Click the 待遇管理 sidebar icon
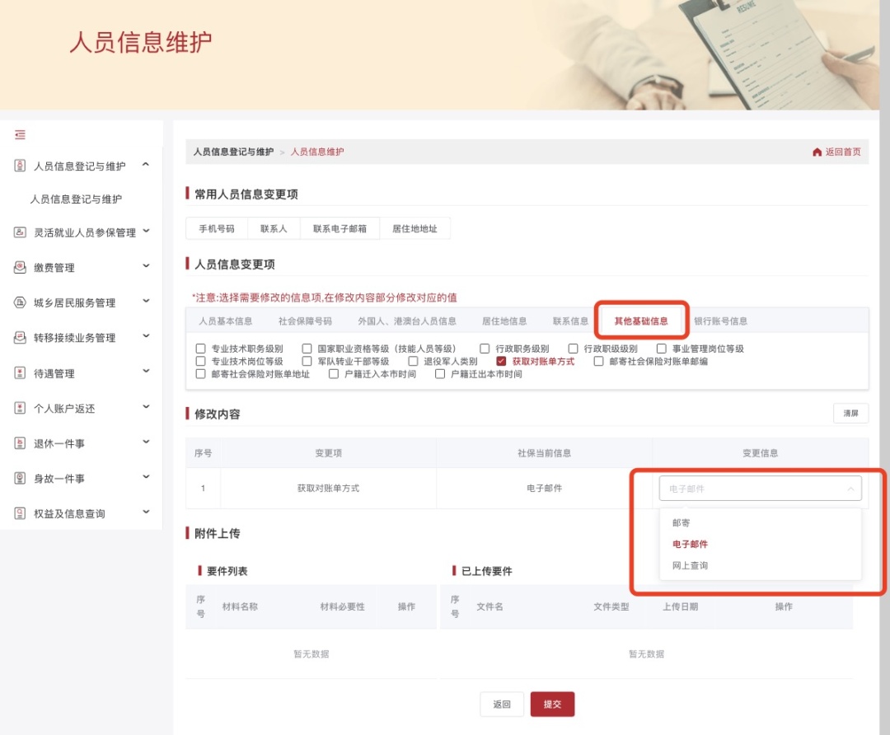Screen dimensions: 890x735 tap(20, 372)
